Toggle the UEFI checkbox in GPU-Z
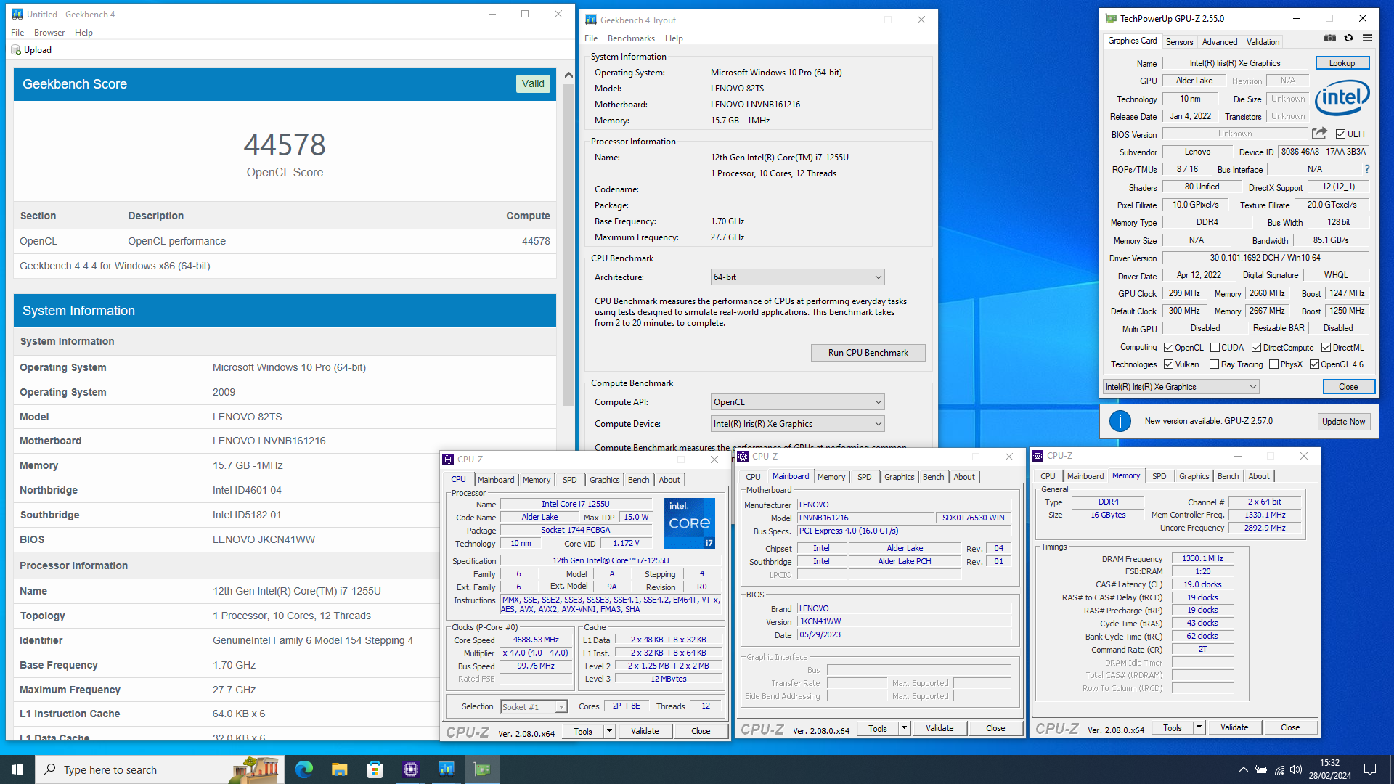1394x784 pixels. pos(1340,134)
